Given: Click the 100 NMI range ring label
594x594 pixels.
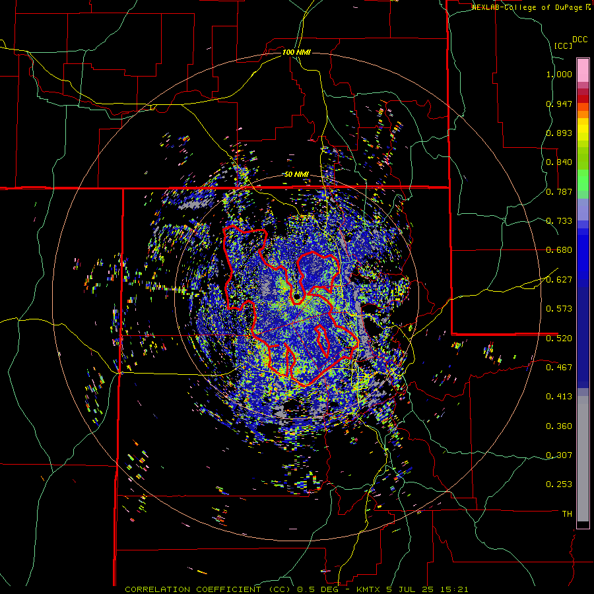Looking at the screenshot, I should click(x=296, y=52).
